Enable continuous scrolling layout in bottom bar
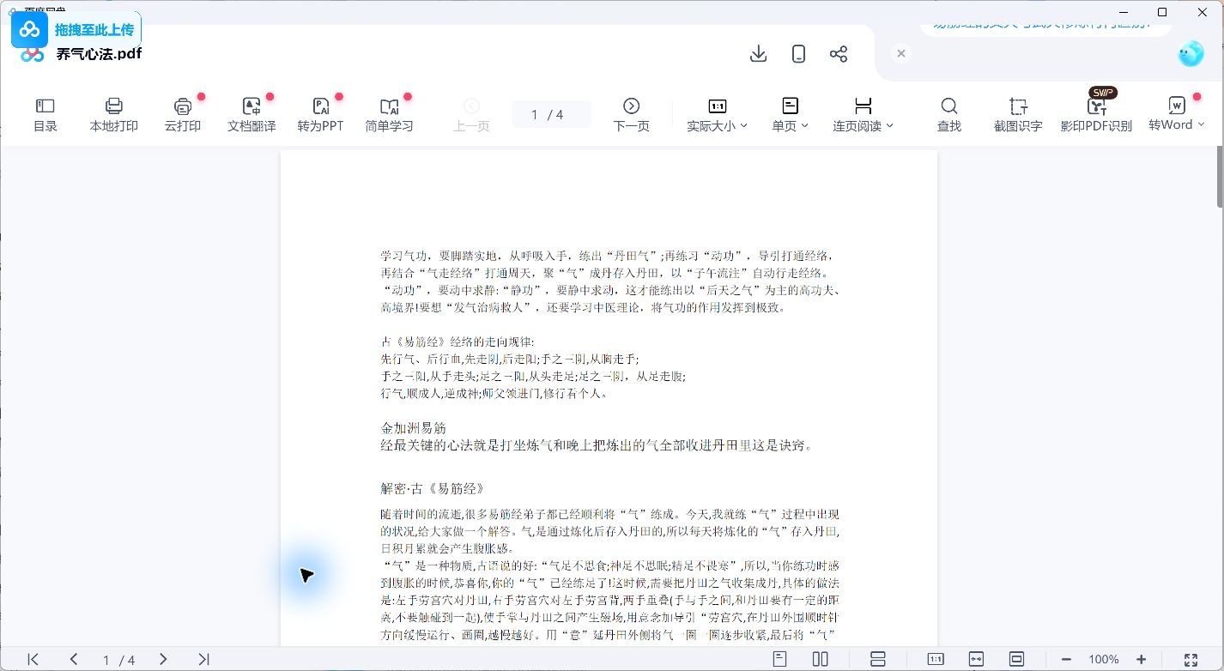 click(877, 659)
